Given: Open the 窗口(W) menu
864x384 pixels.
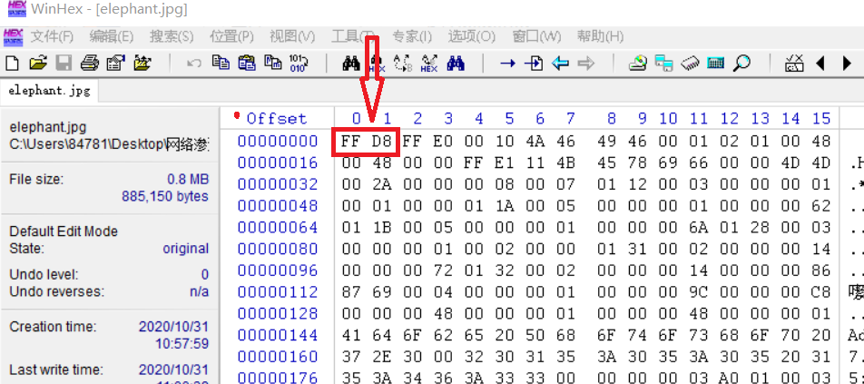Looking at the screenshot, I should click(x=536, y=37).
